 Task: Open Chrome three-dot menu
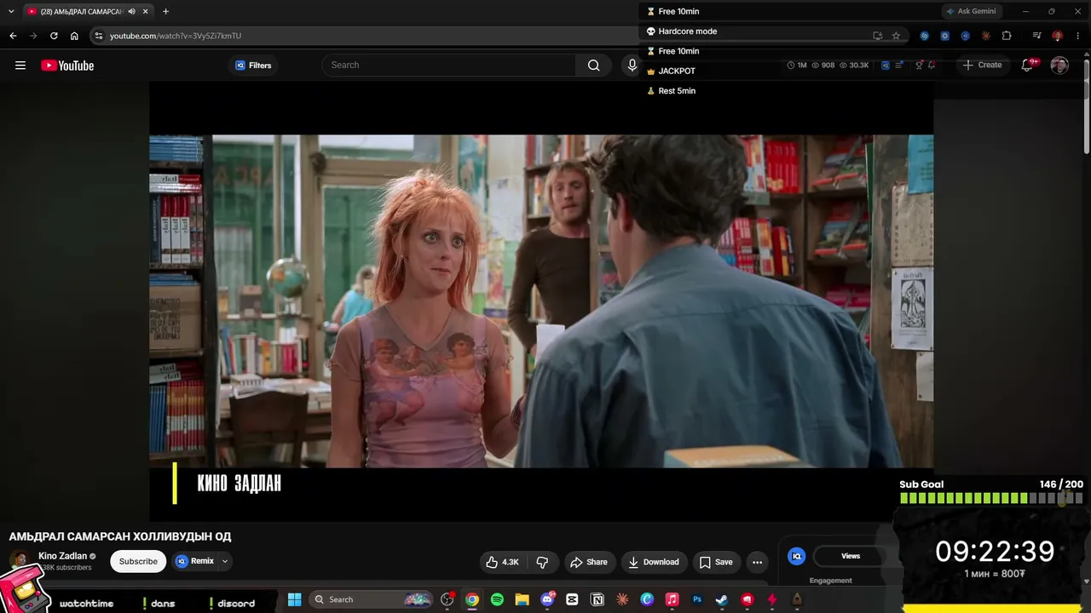1078,36
